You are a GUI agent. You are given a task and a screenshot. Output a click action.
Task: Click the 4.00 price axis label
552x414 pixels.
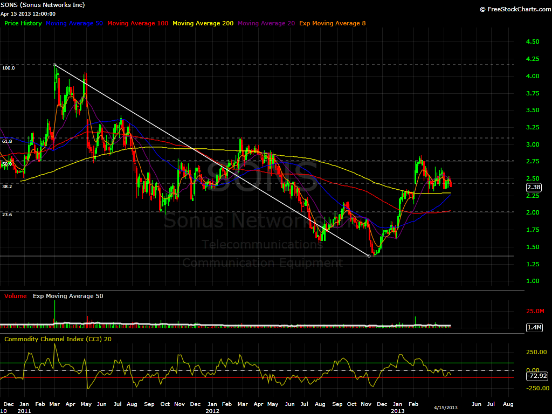tap(533, 76)
